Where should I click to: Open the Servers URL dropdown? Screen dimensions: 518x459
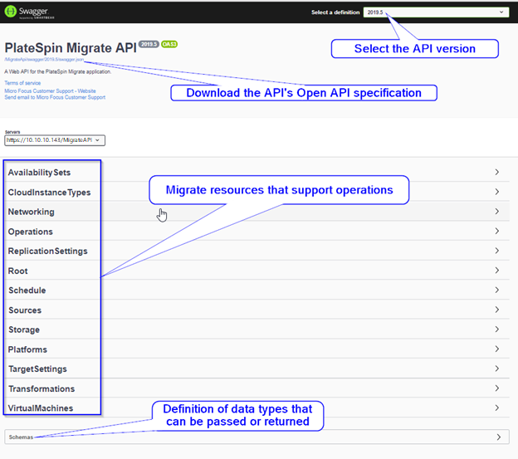(54, 140)
